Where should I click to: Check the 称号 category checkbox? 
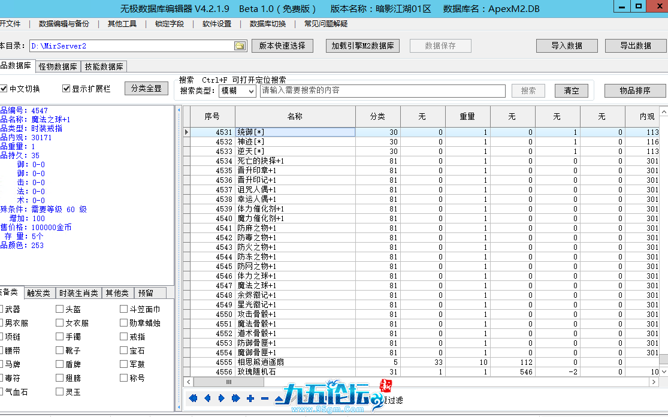123,378
